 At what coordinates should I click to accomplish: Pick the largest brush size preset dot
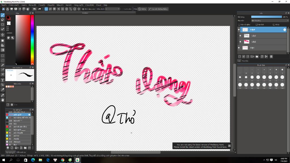click(282, 85)
